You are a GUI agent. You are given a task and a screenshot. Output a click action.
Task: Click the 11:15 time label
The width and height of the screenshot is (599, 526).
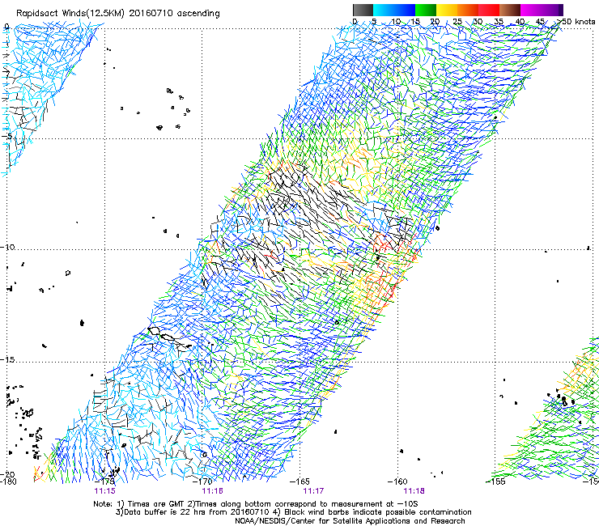pos(104,491)
